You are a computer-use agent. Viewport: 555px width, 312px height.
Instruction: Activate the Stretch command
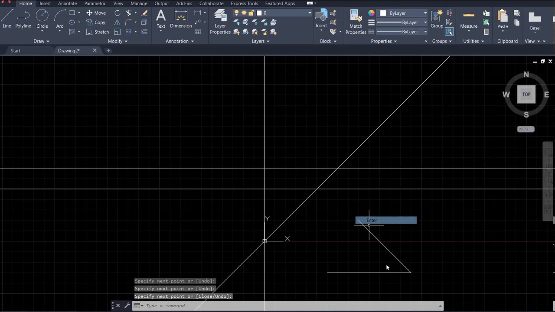click(x=98, y=32)
